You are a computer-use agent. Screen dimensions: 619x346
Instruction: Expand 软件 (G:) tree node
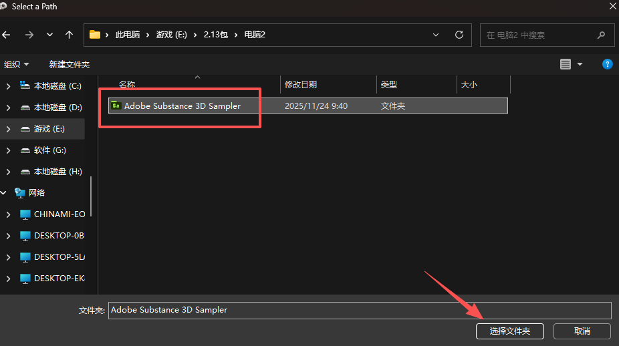pyautogui.click(x=8, y=150)
